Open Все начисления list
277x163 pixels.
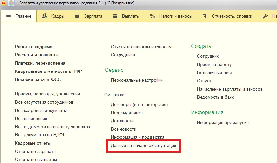point(31,119)
